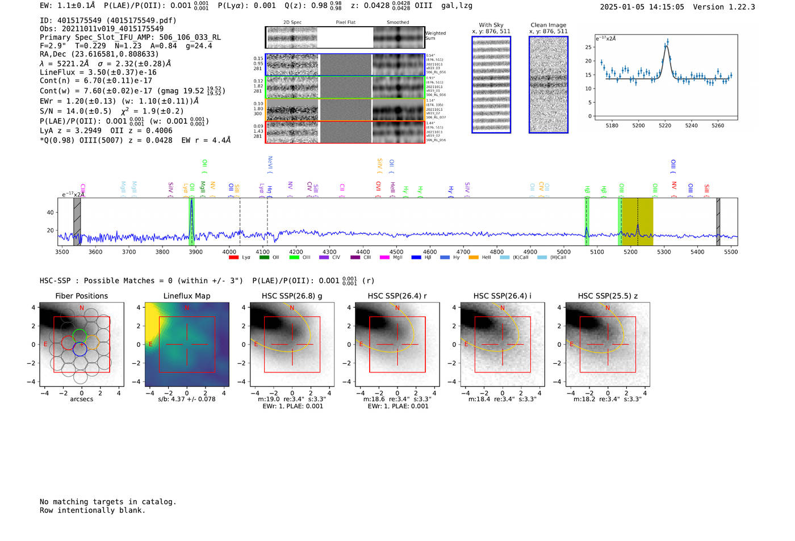
Task: Click the λ = 5221.2Å value
Action: (x=65, y=64)
